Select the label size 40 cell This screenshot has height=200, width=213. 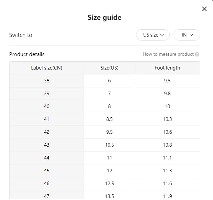pos(47,106)
